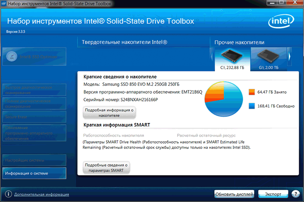Screen dimensions: 304x202
Task: Show next drives with right arrow
Action: coord(289,57)
